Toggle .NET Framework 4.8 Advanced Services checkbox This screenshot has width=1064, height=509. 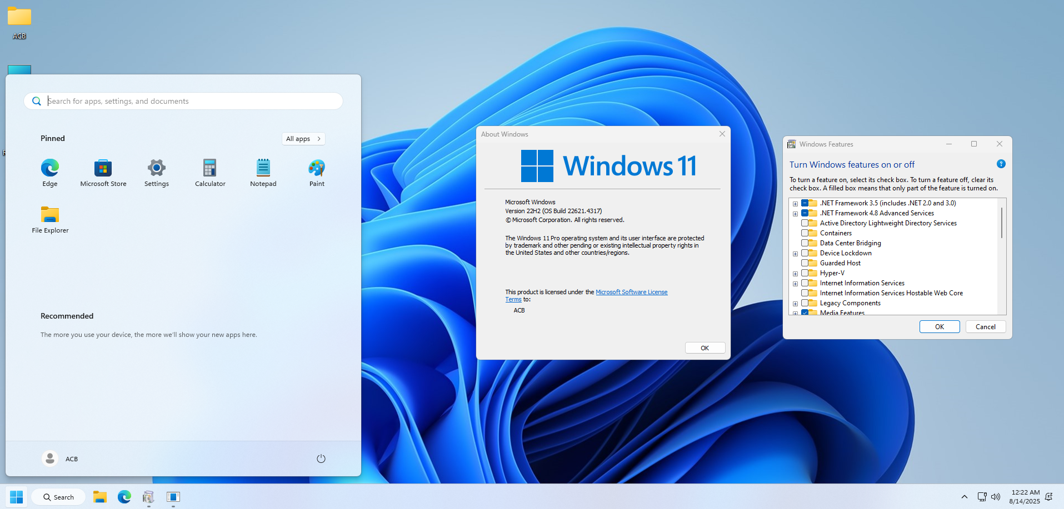[805, 213]
